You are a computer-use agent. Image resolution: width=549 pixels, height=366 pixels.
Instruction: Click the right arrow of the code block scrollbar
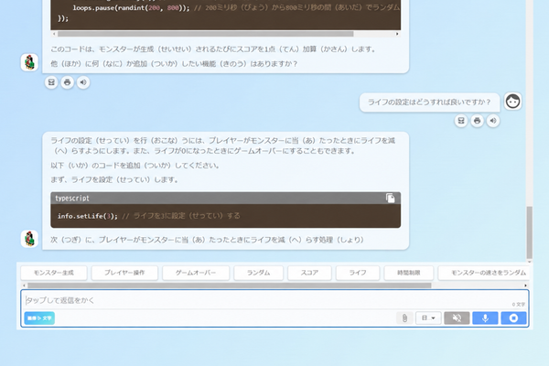[397, 34]
